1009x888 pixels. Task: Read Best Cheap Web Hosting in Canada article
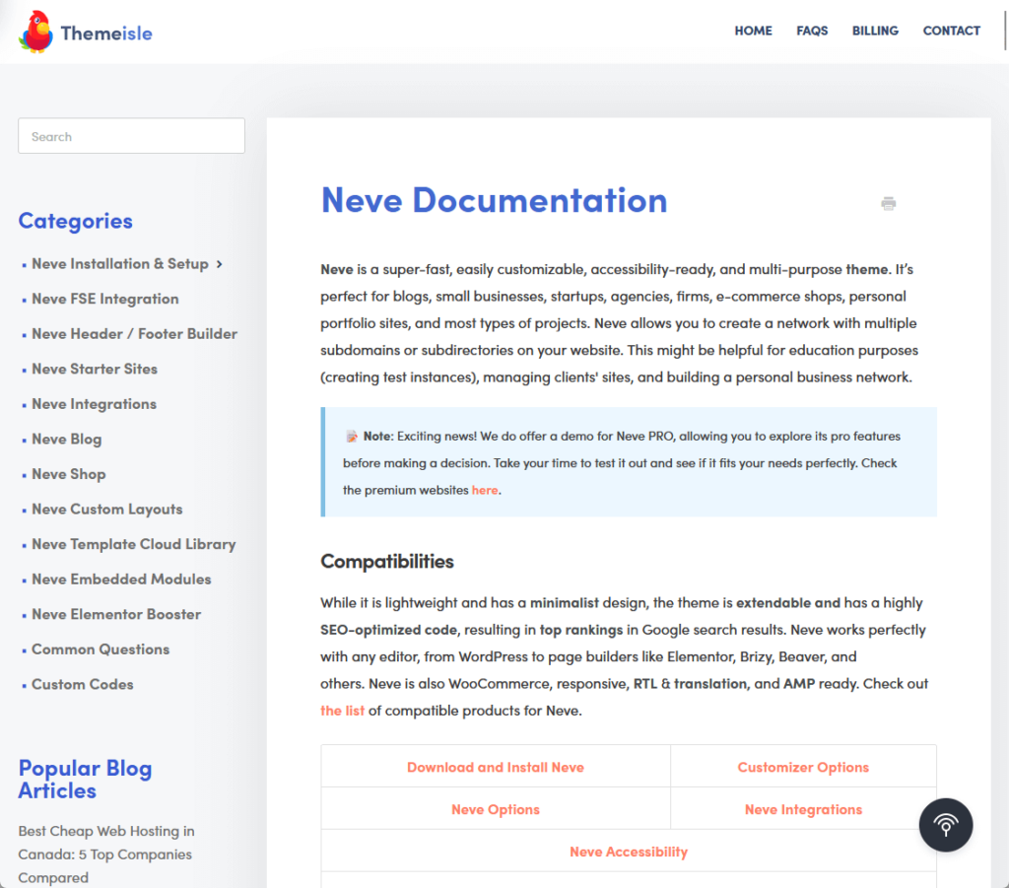pyautogui.click(x=106, y=854)
